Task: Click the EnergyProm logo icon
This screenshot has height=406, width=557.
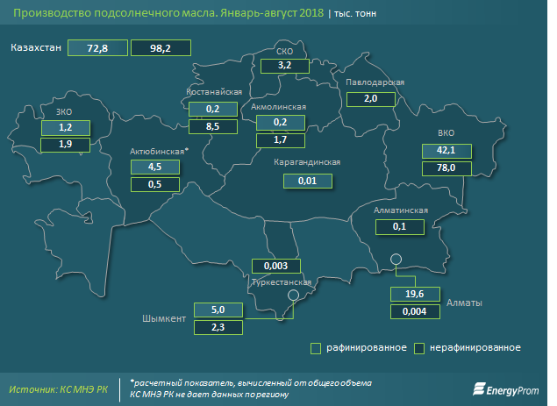Action: pos(481,387)
